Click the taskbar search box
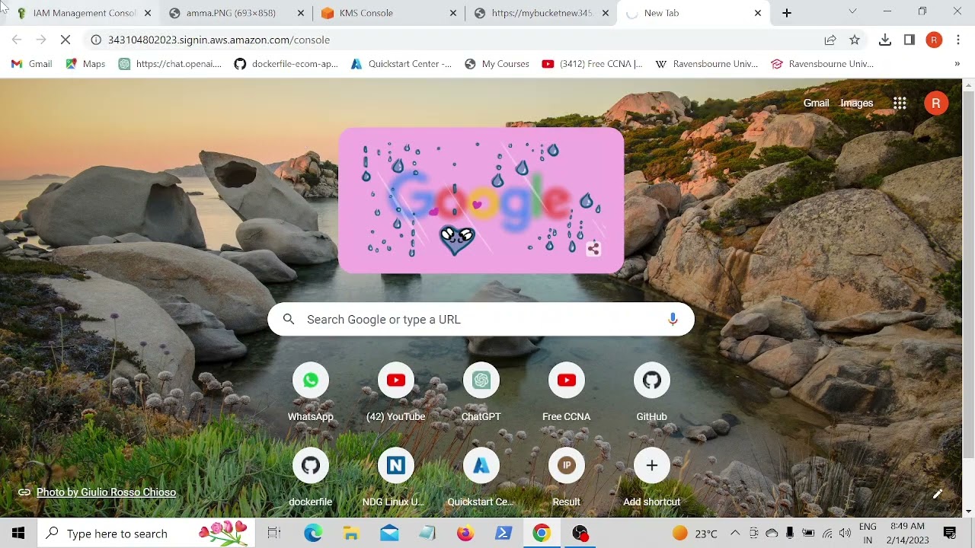Screen dimensions: 975x548 tap(147, 534)
